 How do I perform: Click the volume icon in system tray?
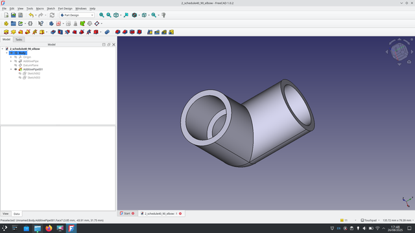pos(364,228)
